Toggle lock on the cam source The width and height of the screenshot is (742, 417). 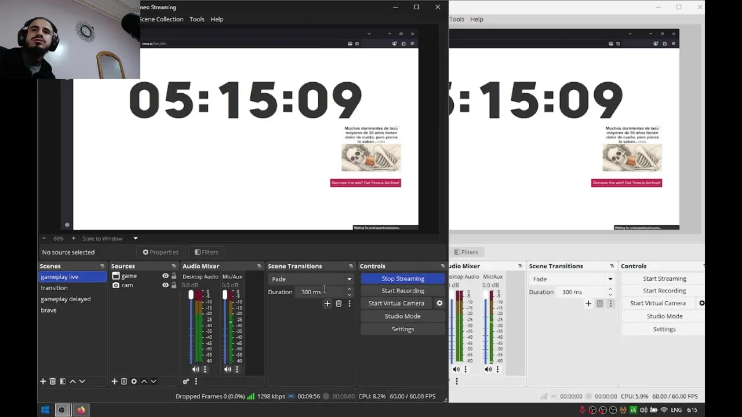173,285
